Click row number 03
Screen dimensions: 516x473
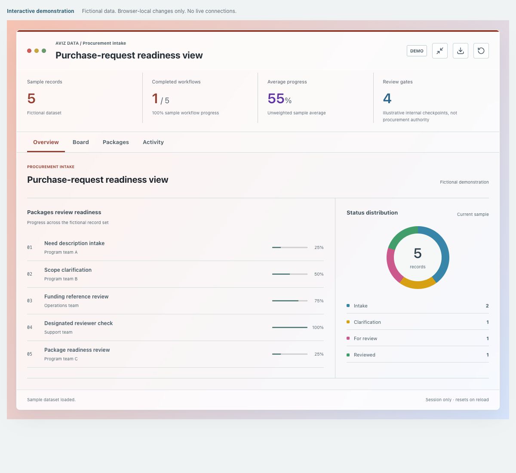click(x=30, y=301)
